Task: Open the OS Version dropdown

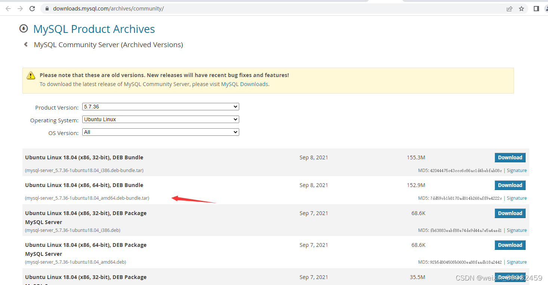Action: [x=160, y=132]
